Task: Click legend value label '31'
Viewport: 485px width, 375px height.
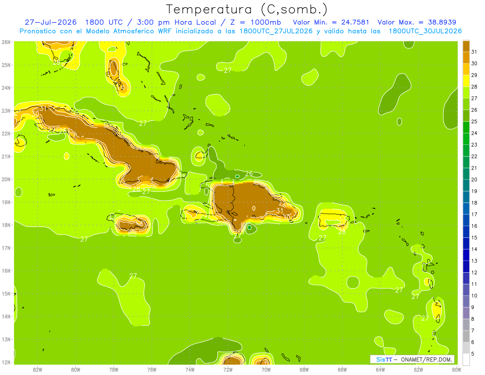Action: (474, 52)
